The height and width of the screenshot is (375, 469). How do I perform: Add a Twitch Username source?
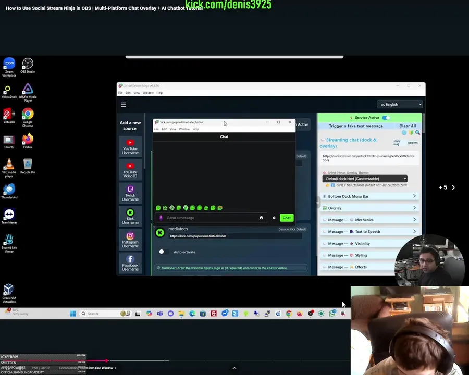tap(130, 193)
